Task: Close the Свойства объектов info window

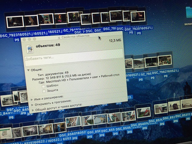Action: (x=24, y=39)
